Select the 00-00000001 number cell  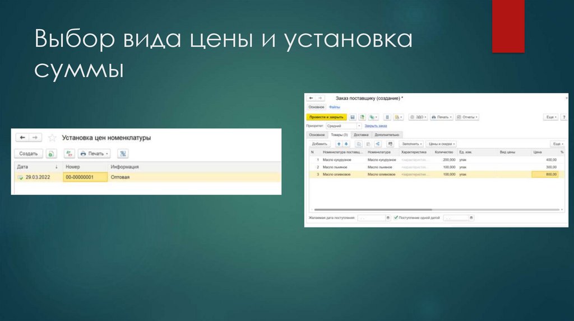(x=85, y=177)
